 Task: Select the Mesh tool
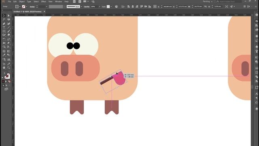(4, 51)
